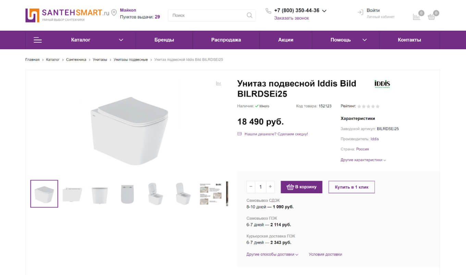Decrease quantity with minus button
This screenshot has width=466, height=275.
click(251, 187)
